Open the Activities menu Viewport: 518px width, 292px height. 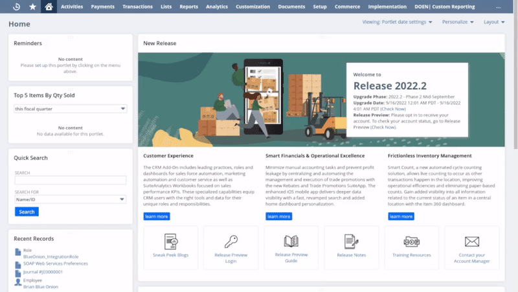point(72,6)
